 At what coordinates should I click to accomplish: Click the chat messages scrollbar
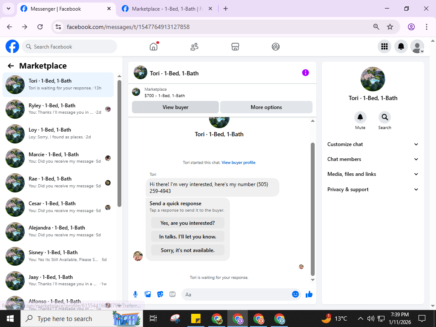(x=313, y=209)
